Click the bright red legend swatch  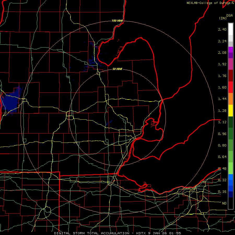(231, 87)
